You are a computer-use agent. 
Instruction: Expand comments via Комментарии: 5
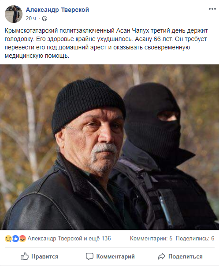click(x=151, y=238)
